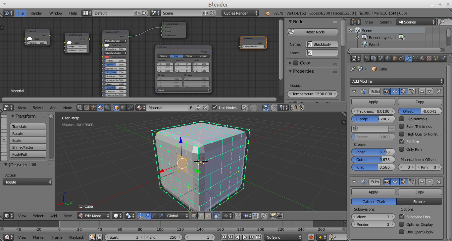The image size is (452, 241).
Task: Click the render OpenGL animation clapperboard icon
Action: click(280, 216)
